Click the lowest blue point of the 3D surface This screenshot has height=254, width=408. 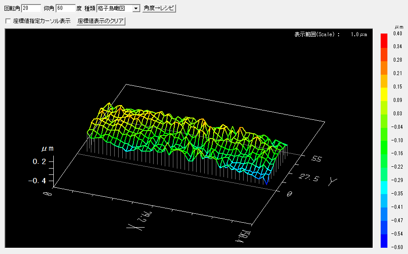[267, 184]
